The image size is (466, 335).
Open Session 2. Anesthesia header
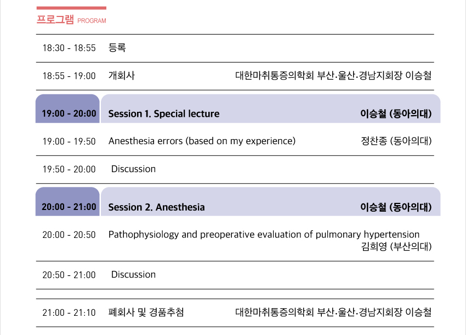[156, 207]
